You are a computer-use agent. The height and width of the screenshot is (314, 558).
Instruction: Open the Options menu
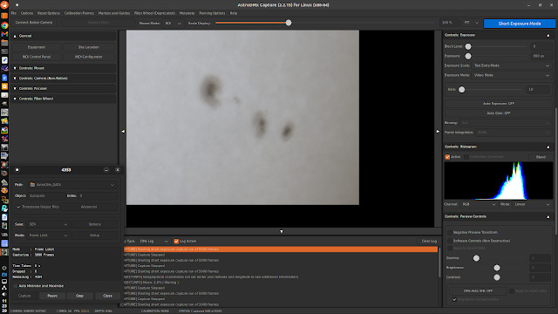pos(27,13)
